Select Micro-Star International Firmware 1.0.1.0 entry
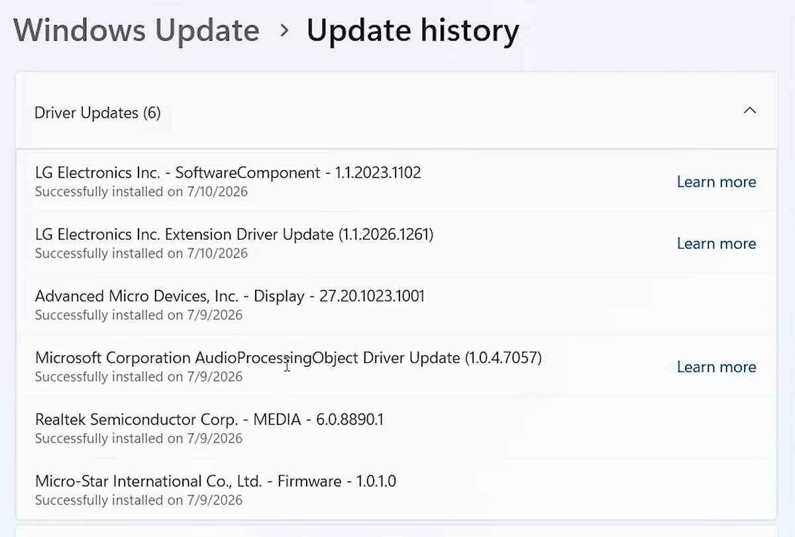Screen dimensions: 795x537 [x=396, y=489]
